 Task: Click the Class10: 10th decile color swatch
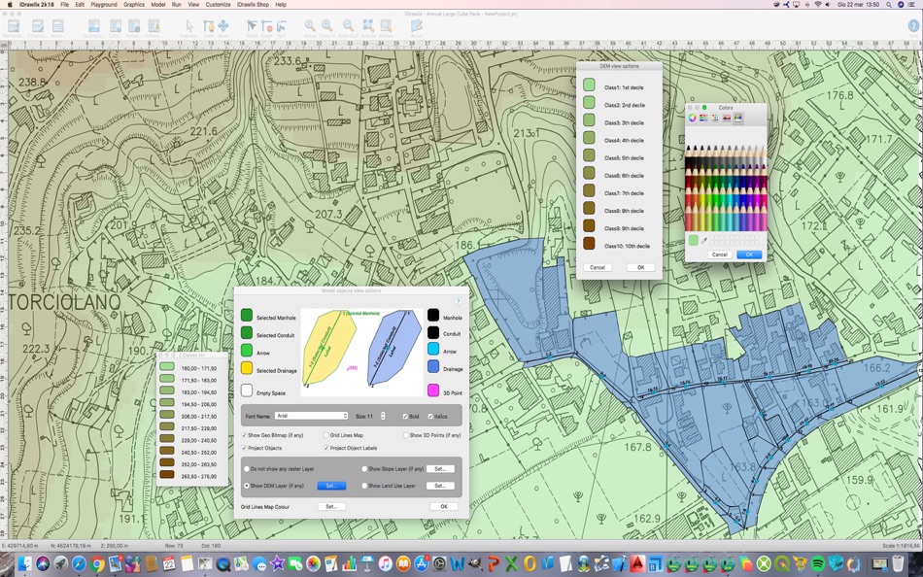click(589, 244)
